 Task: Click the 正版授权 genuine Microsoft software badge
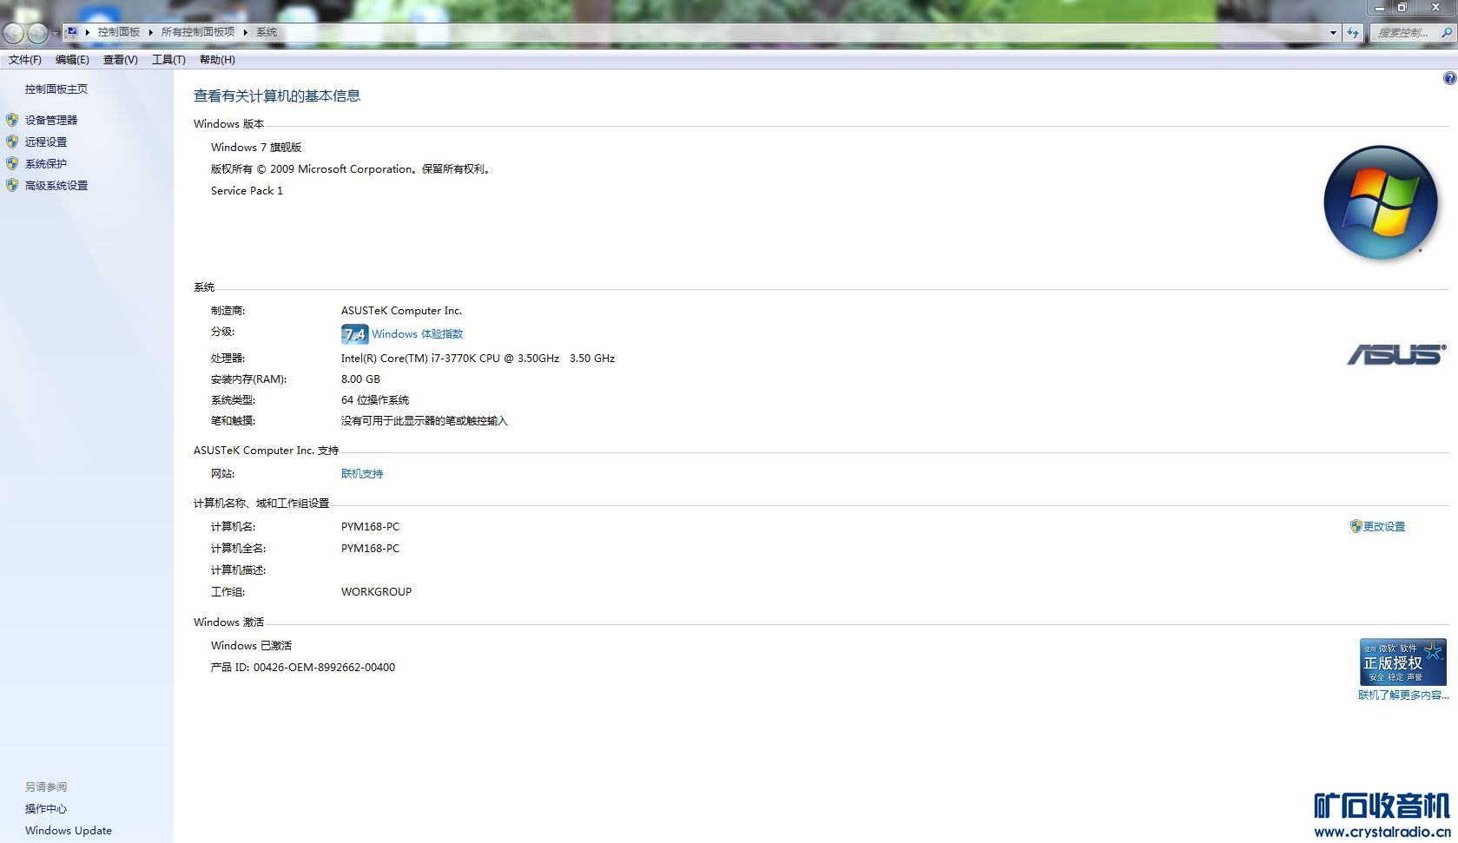1402,662
